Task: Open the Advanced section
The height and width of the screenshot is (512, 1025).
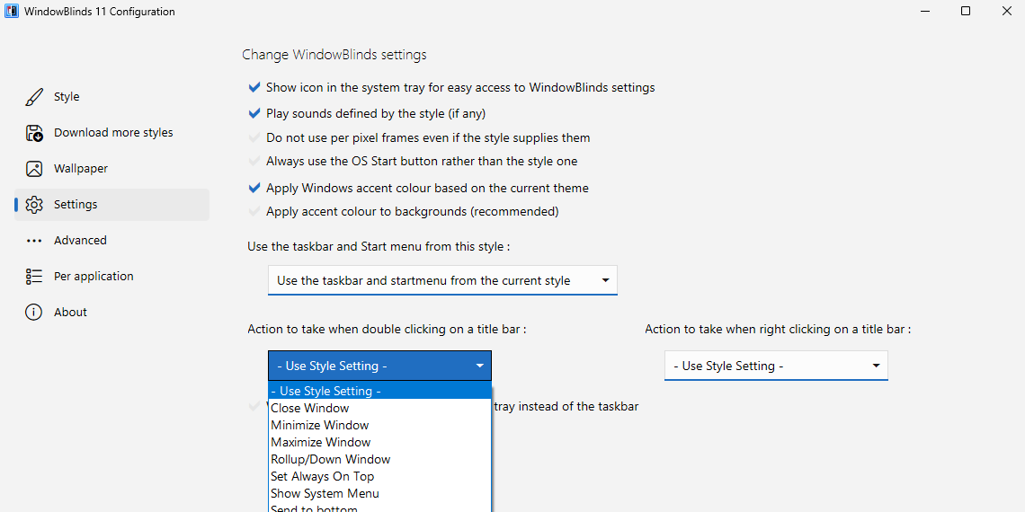Action: [111, 241]
